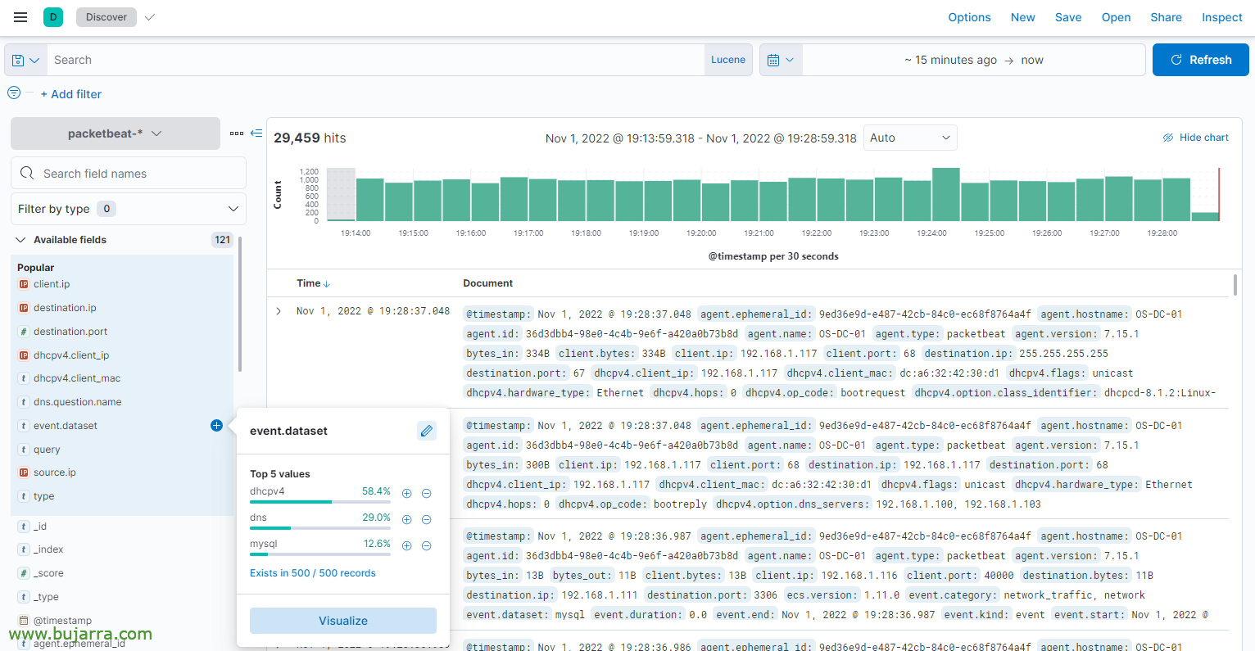Screen dimensions: 1255x651
Task: Filter for dhcpv4 value plus icon
Action: (x=406, y=494)
